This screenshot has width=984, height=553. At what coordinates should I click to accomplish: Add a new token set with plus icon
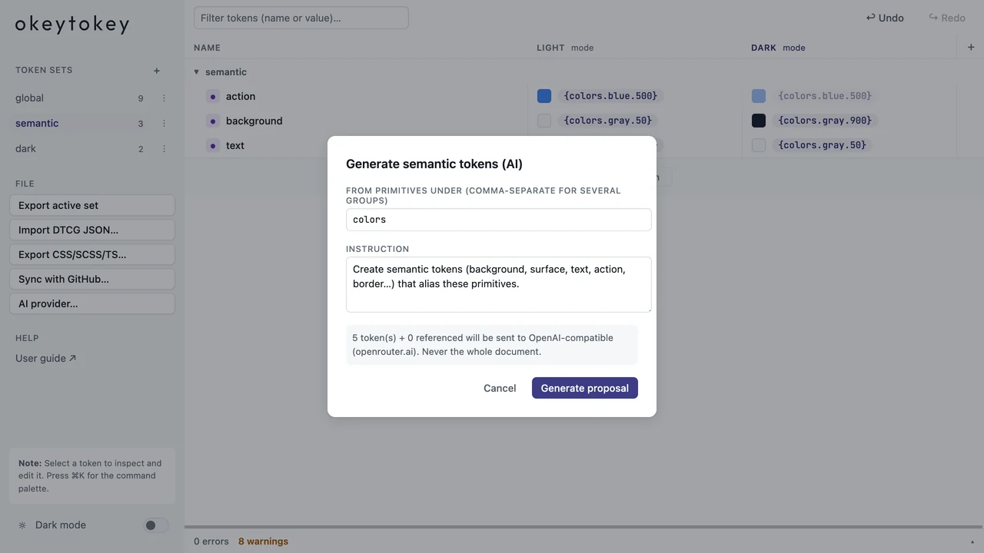point(157,71)
